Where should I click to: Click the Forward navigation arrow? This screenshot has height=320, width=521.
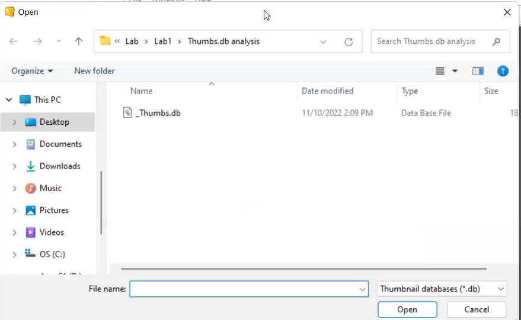[x=37, y=41]
